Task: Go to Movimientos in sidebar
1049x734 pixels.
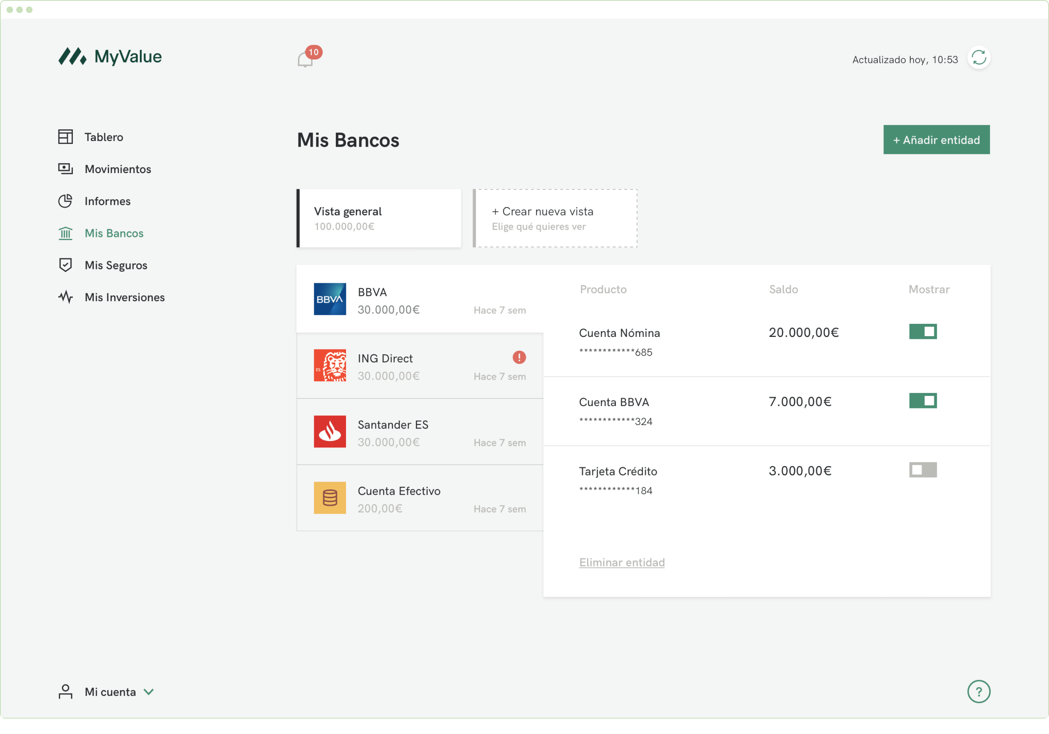Action: (x=118, y=169)
